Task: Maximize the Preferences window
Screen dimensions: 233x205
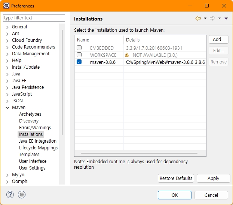Action: [207, 6]
